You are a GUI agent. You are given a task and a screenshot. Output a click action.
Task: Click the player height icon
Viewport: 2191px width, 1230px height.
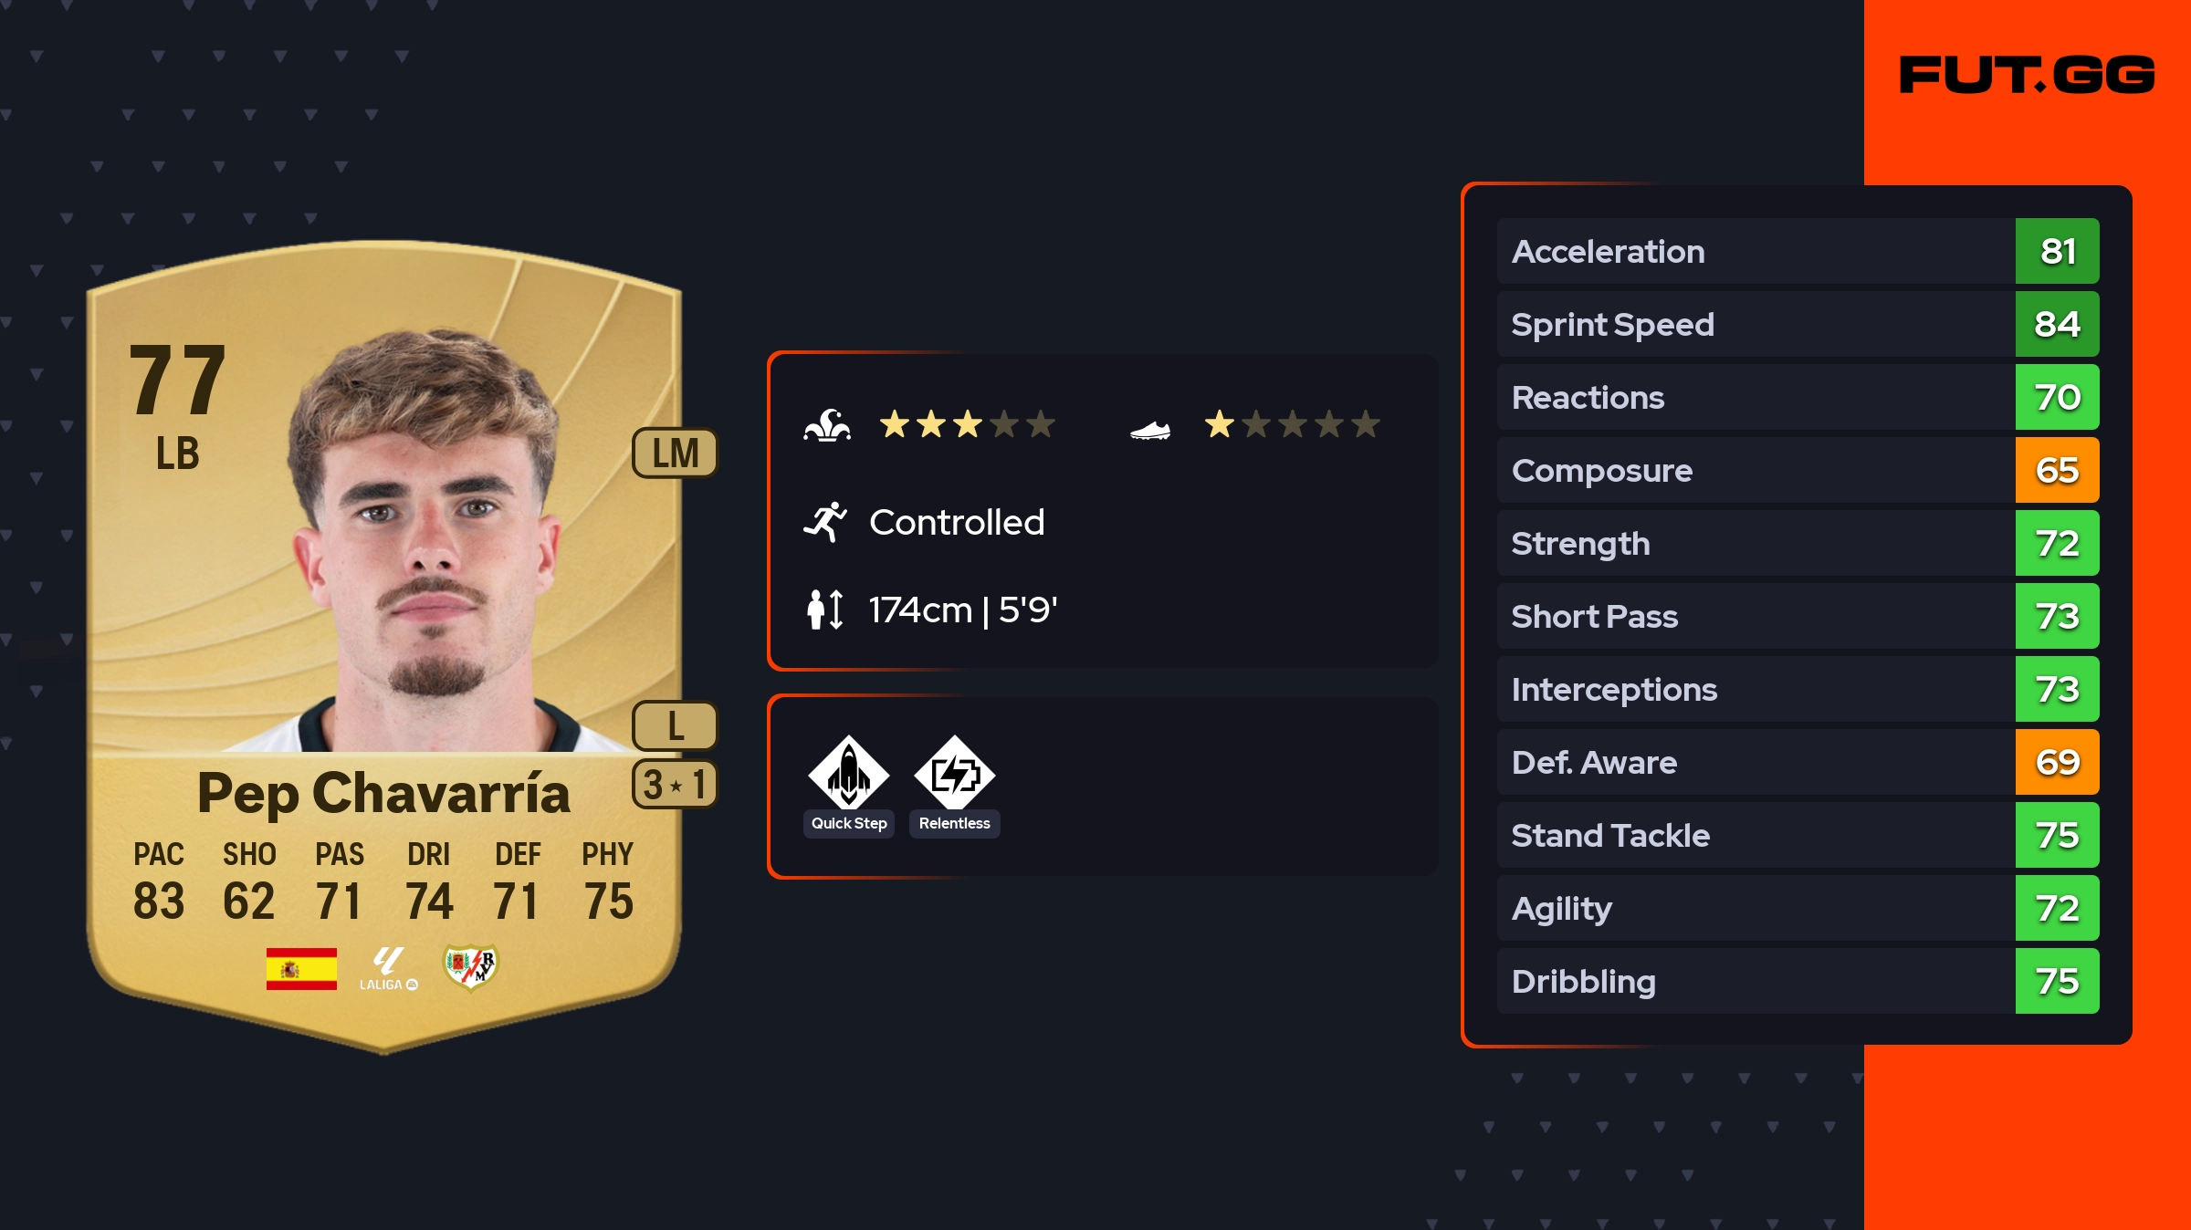pos(824,610)
